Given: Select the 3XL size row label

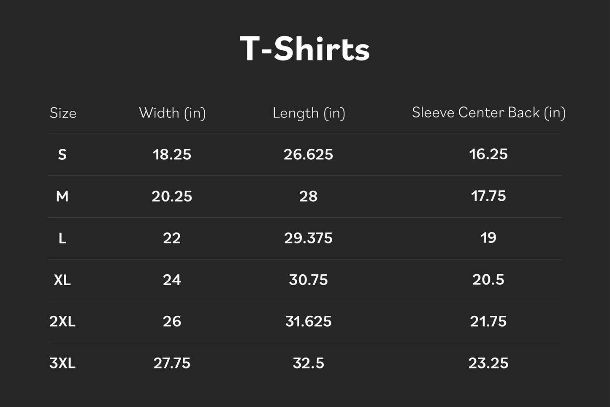Looking at the screenshot, I should pyautogui.click(x=62, y=363).
